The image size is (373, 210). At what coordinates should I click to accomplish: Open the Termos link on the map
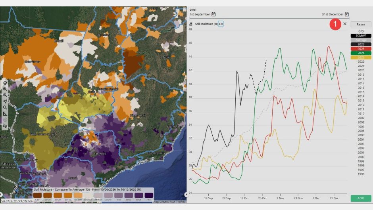click(181, 202)
